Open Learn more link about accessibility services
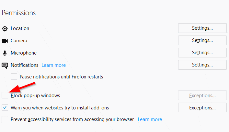229x132 pixels. (150, 119)
